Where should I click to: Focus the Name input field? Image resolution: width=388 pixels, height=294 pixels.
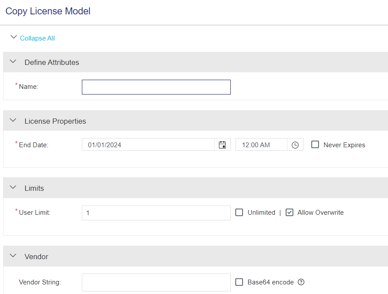tap(156, 87)
